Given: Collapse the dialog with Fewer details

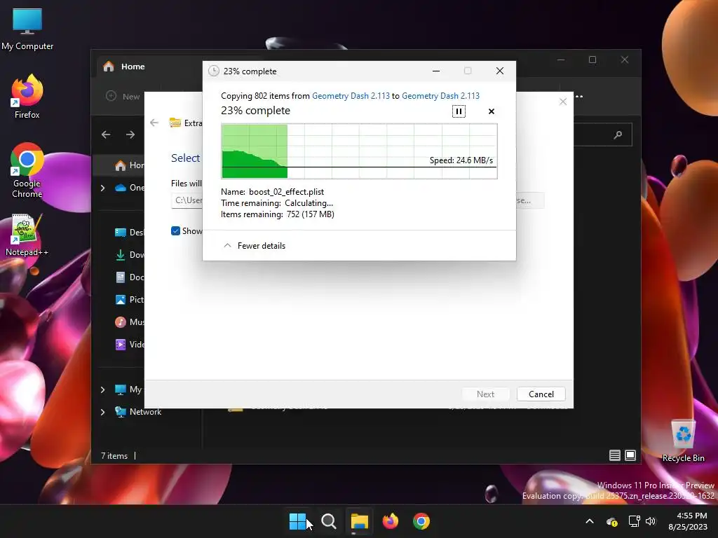Looking at the screenshot, I should [254, 246].
